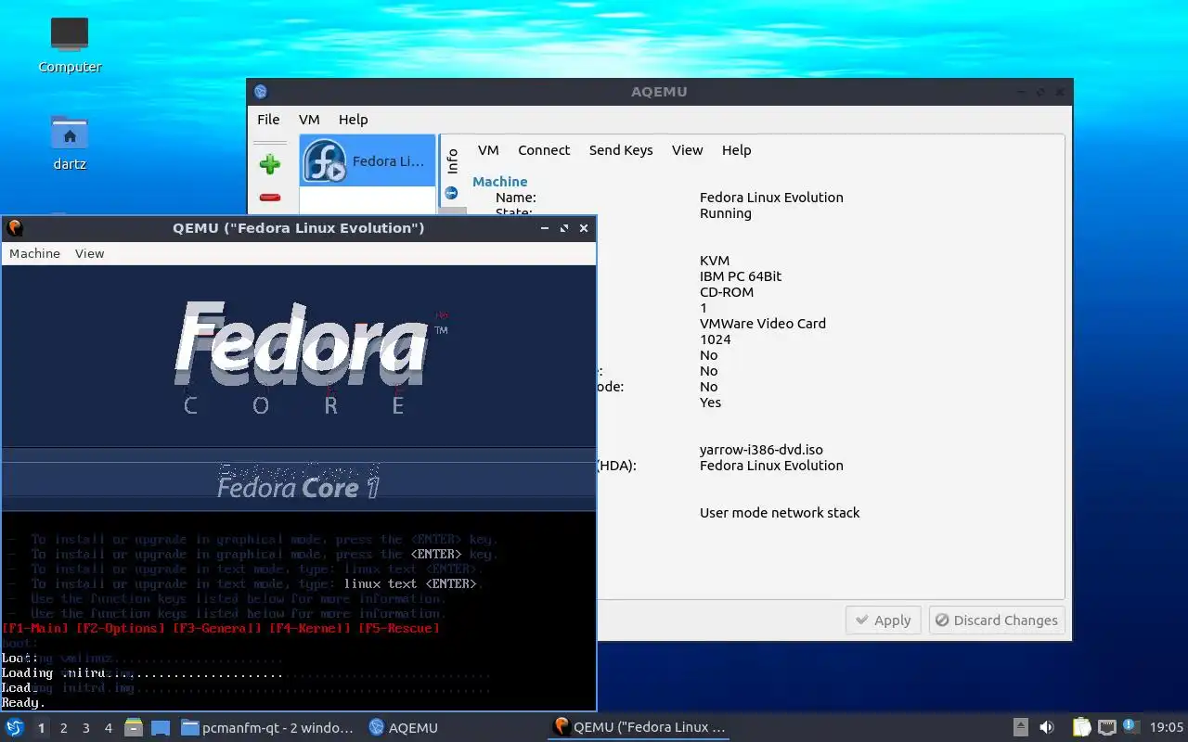
Task: Click the red minus delete VM icon
Action: 270,197
